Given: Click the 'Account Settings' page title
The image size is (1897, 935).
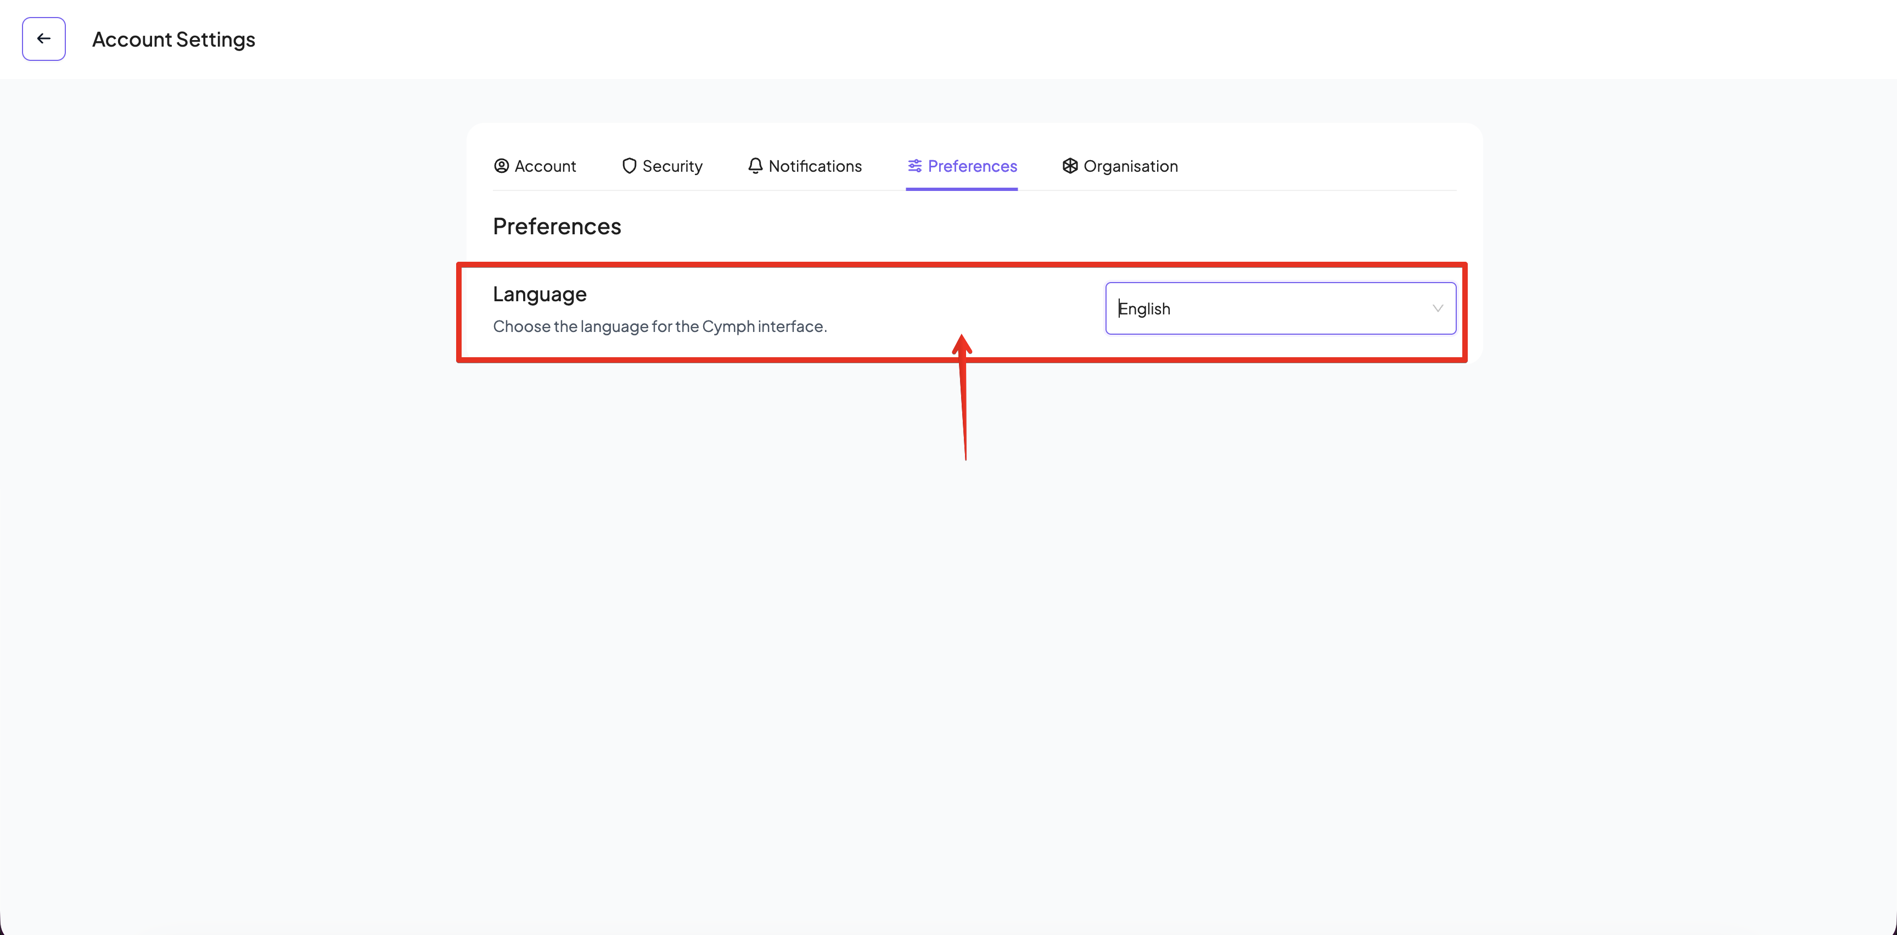Looking at the screenshot, I should click(174, 40).
